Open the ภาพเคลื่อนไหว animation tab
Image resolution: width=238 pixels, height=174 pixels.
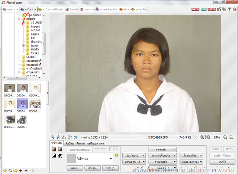point(106,9)
